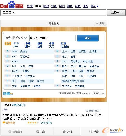The width and height of the screenshot is (126, 136).
Task: Click the orange 常用 tag
Action: 8,44
